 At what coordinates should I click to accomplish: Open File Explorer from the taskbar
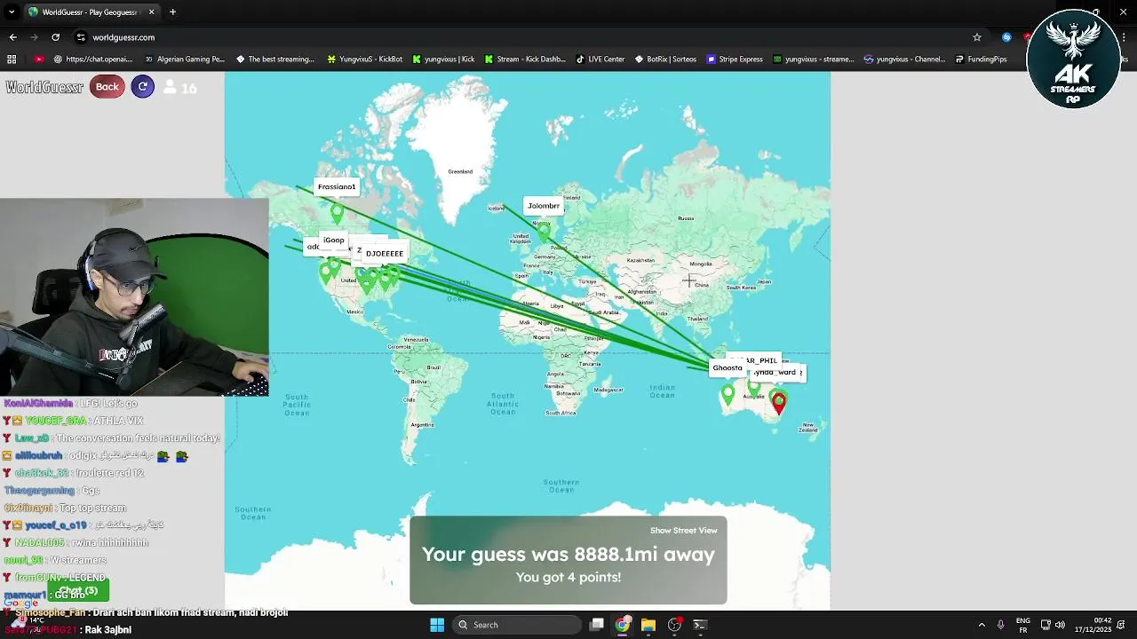click(648, 625)
